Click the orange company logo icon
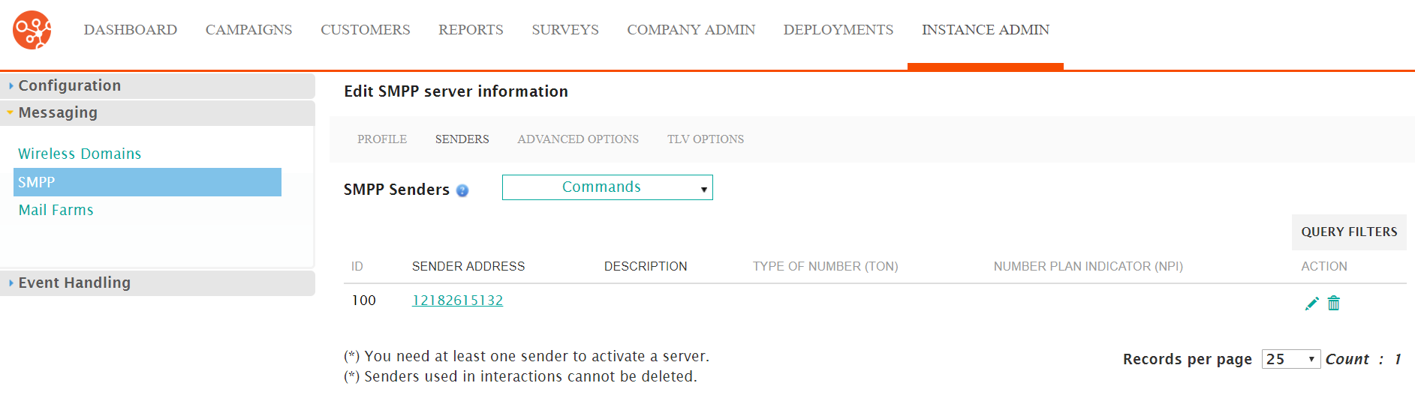Image resolution: width=1415 pixels, height=401 pixels. coord(32,30)
